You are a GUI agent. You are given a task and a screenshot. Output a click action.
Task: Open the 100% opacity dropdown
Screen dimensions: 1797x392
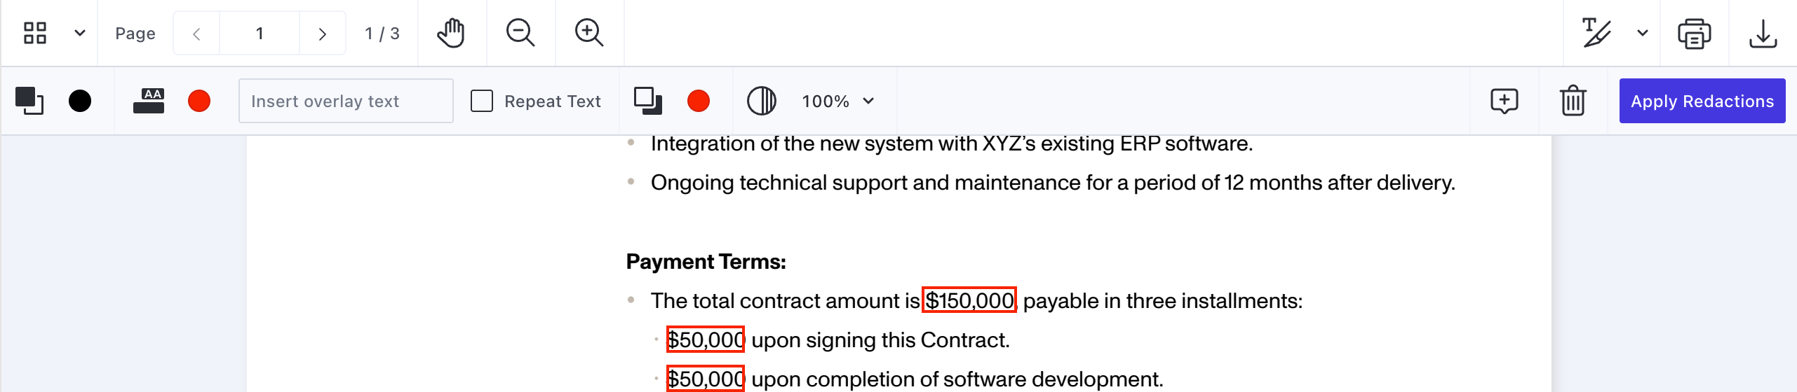838,101
